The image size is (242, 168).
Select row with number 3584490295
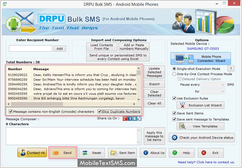click(x=71, y=84)
